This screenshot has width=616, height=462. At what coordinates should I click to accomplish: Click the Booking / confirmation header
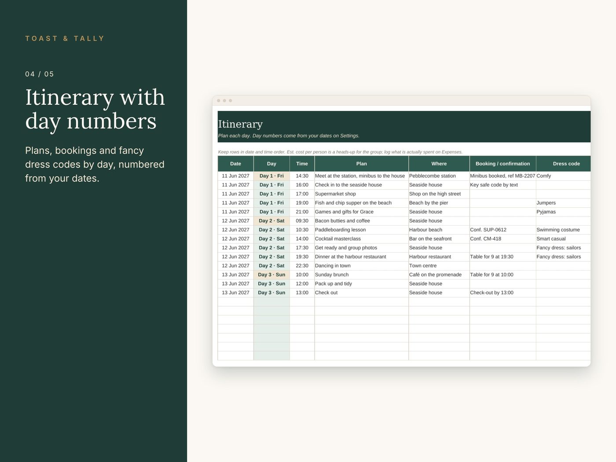click(x=502, y=164)
